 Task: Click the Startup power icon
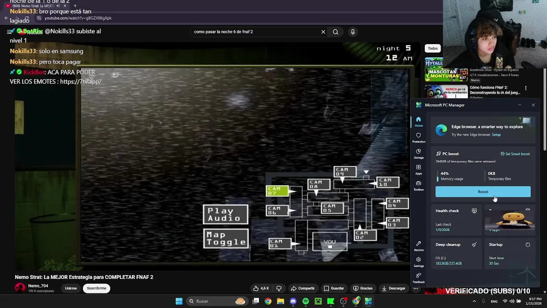click(528, 245)
